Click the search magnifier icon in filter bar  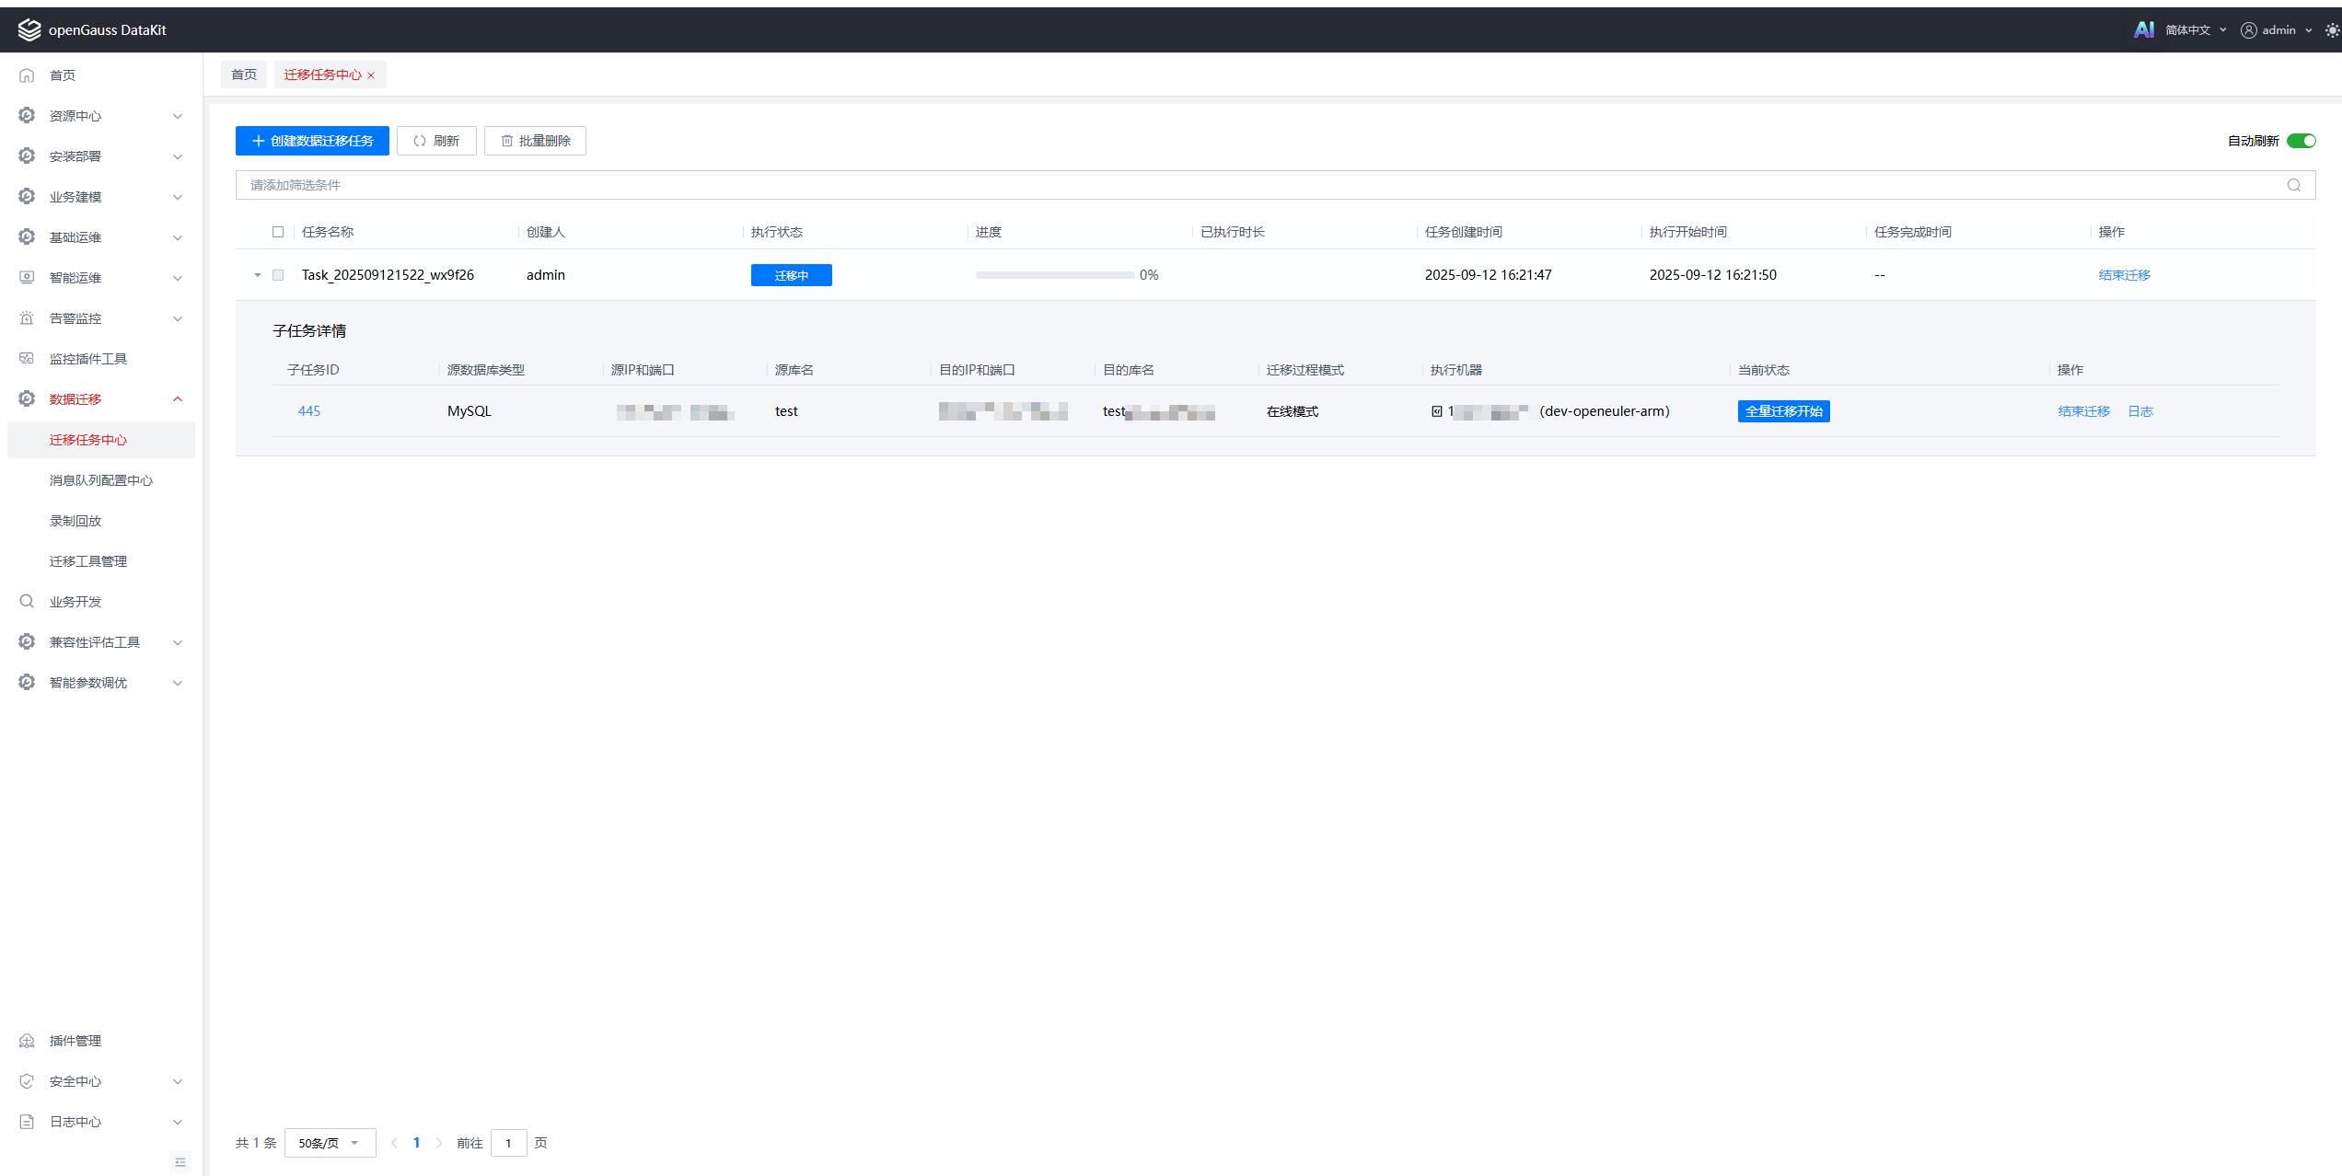click(2293, 185)
